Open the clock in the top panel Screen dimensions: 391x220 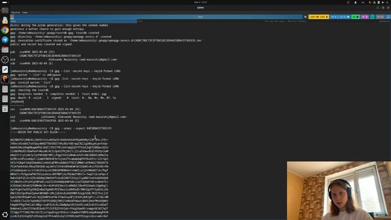(x=200, y=2)
